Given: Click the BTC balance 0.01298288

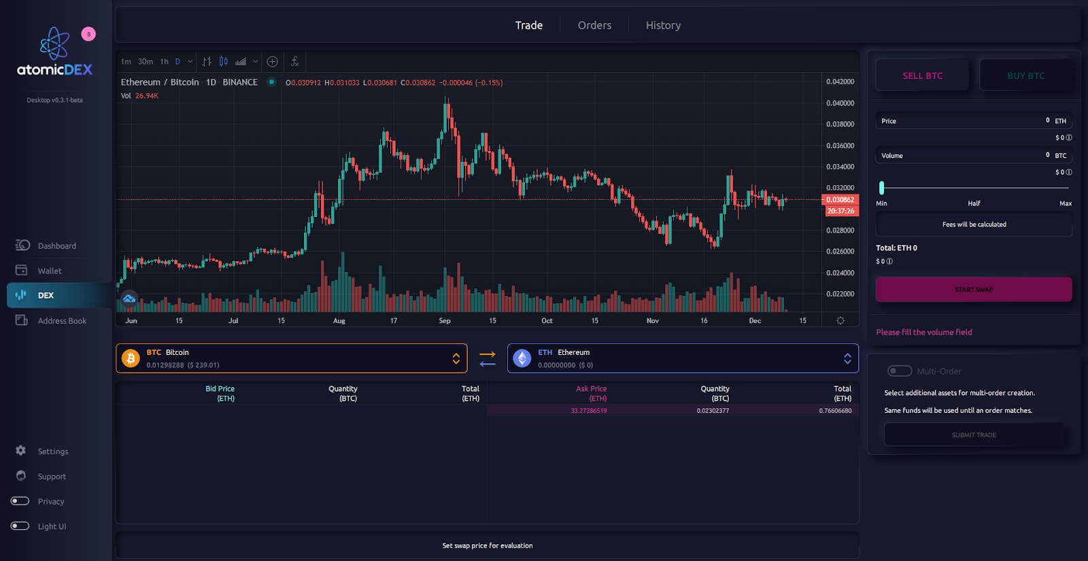Looking at the screenshot, I should (x=165, y=365).
